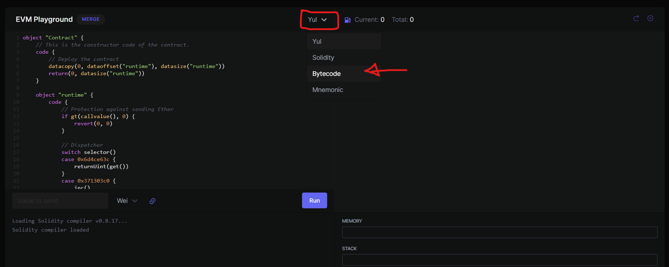Click the 'Loading Solidity compiler v0.8.17...' line
669x267 pixels.
pos(70,221)
